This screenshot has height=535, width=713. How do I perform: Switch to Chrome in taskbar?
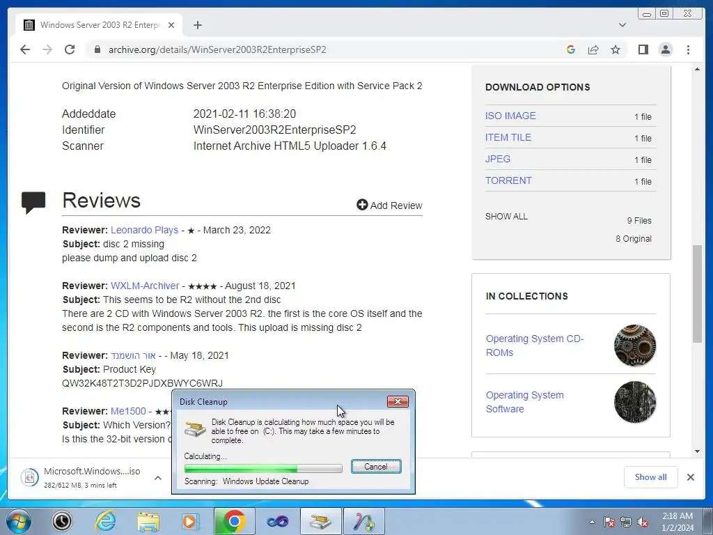234,521
